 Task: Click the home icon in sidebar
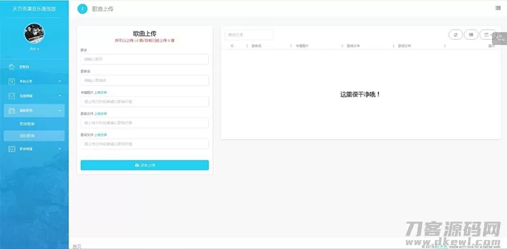(x=11, y=67)
